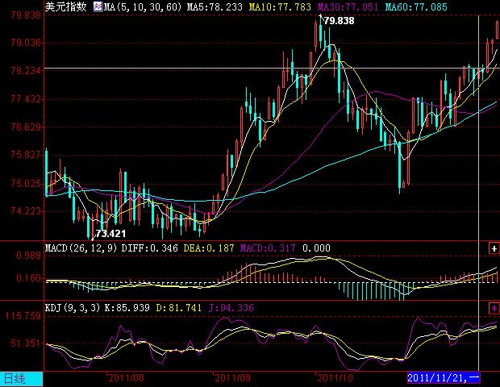Screen dimensions: 500x387
Task: Click the KDJ(9,3,3) indicator label
Action: coord(73,308)
